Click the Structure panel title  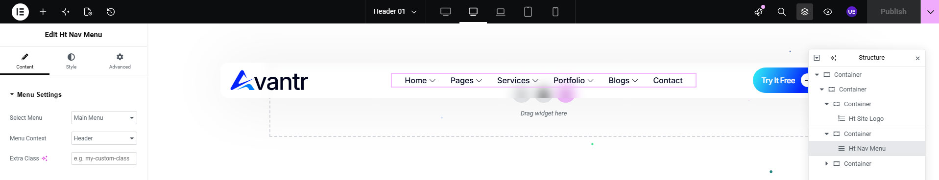(x=871, y=58)
